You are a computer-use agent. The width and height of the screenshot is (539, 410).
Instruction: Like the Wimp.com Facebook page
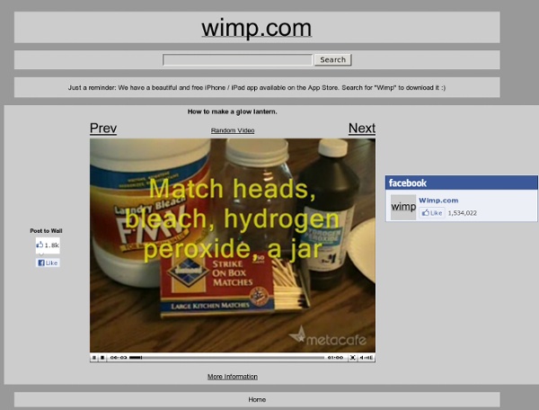coord(432,213)
